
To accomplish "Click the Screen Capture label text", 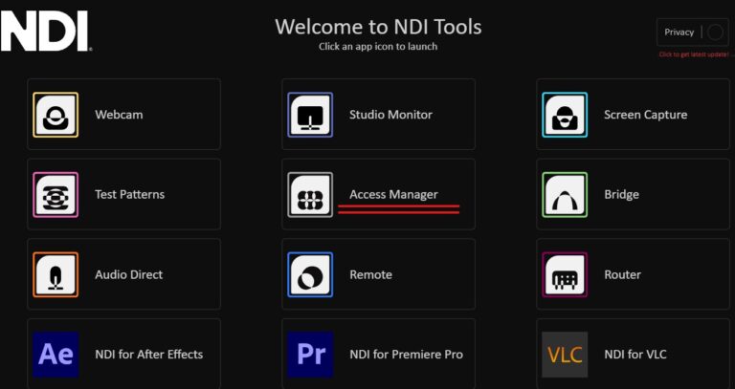I will click(645, 115).
